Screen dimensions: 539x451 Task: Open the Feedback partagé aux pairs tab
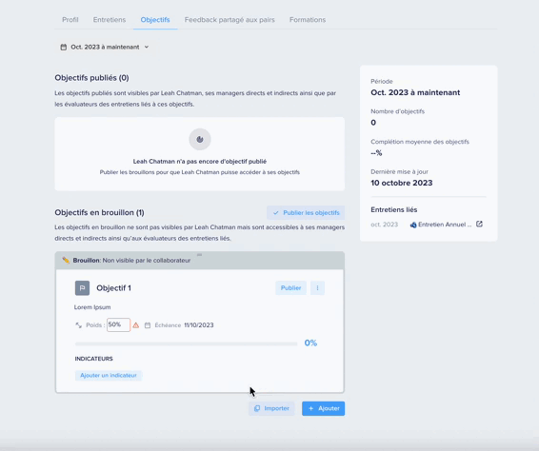pos(230,20)
